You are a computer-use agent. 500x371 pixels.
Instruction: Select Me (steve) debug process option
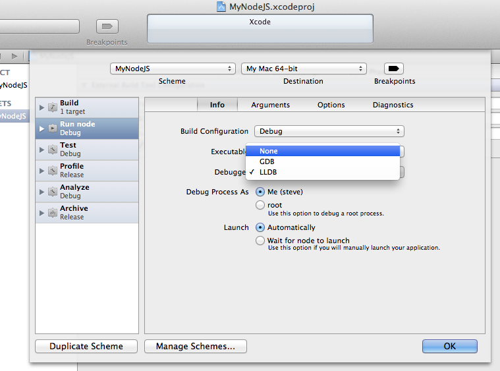click(x=260, y=192)
